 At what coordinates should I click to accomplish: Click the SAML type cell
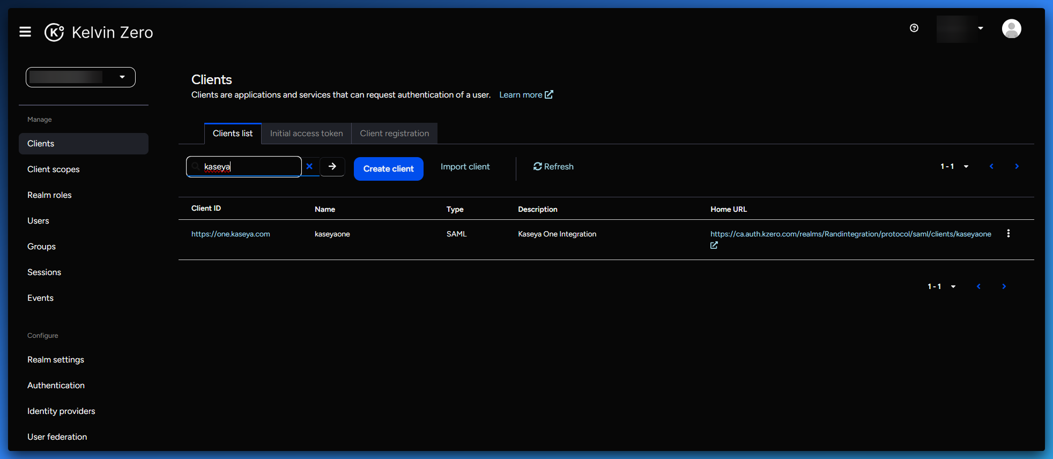[x=457, y=234]
